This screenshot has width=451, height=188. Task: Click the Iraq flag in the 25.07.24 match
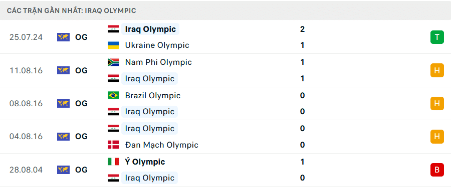click(x=113, y=29)
